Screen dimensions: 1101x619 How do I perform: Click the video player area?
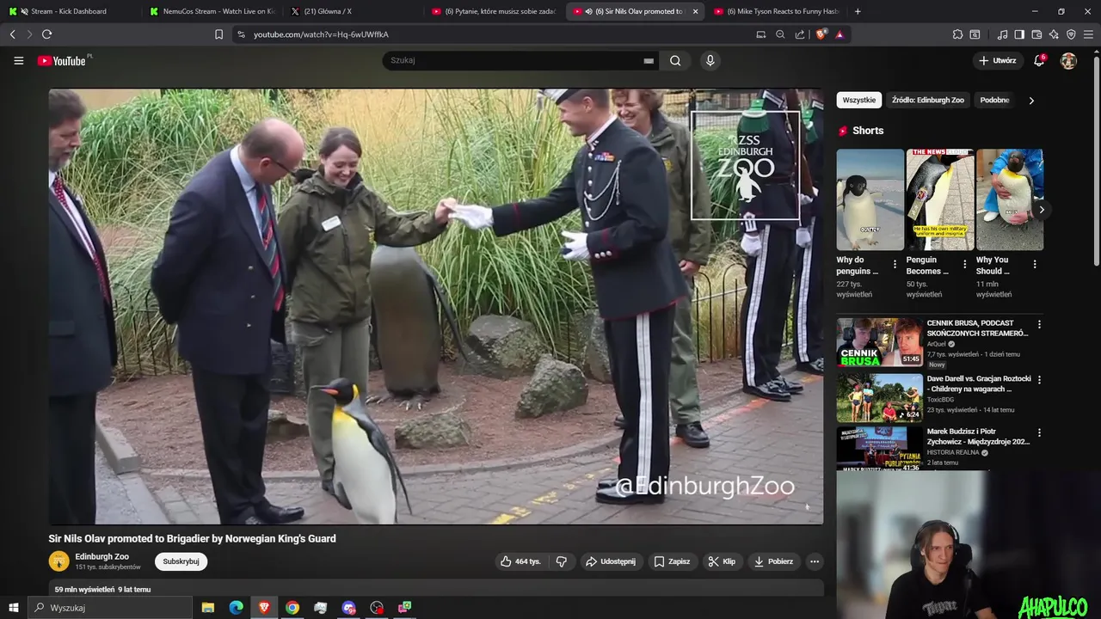click(436, 306)
